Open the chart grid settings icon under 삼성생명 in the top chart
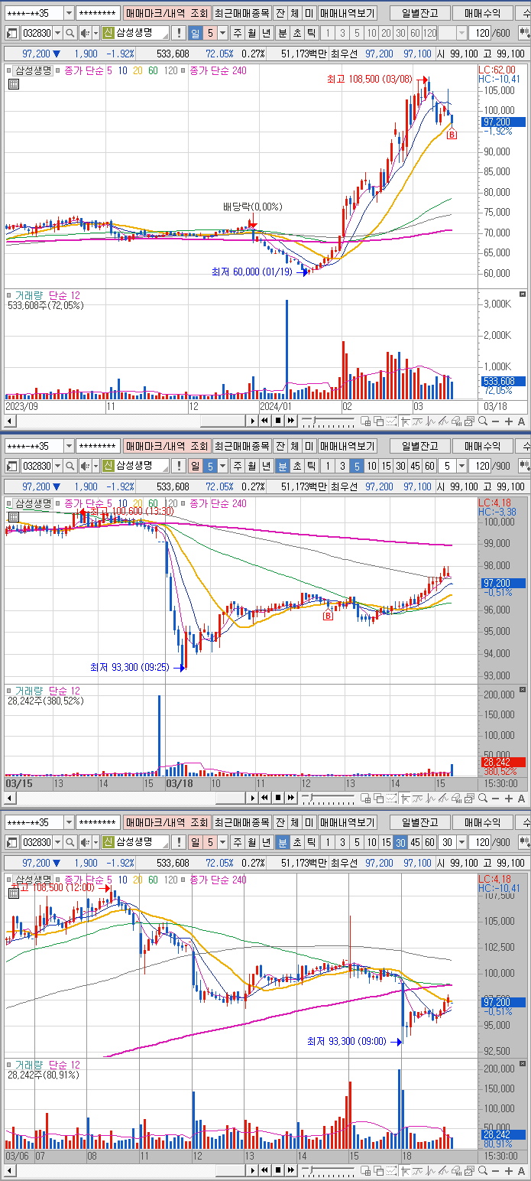This screenshot has height=1181, width=531. (13, 84)
